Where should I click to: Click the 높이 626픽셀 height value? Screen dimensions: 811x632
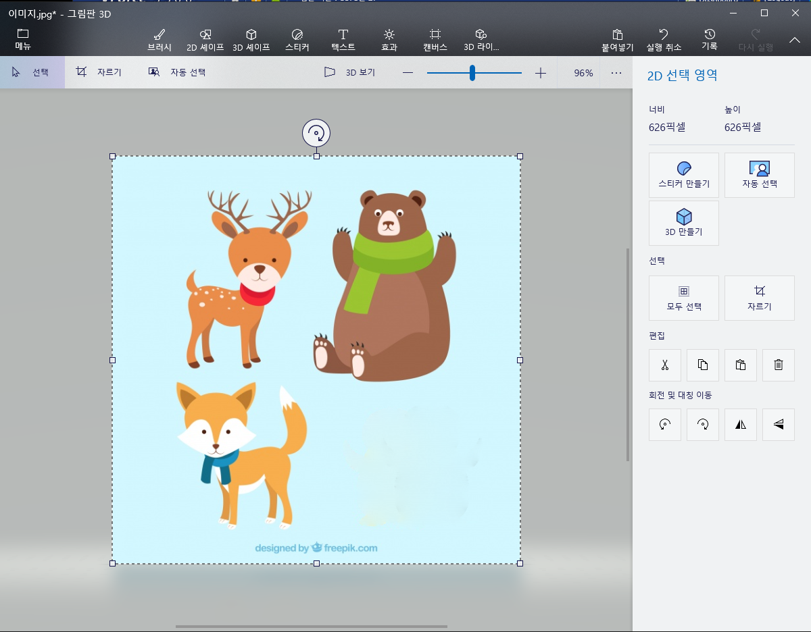[743, 127]
